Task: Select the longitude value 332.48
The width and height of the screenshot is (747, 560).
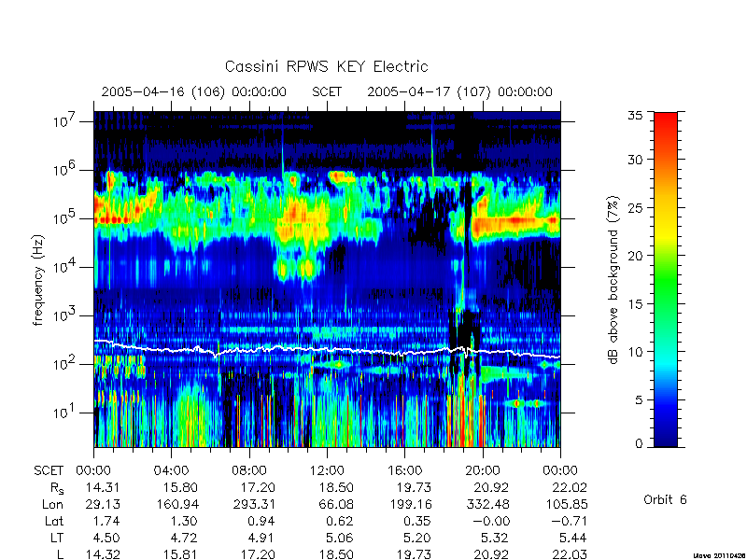Action: click(x=487, y=504)
